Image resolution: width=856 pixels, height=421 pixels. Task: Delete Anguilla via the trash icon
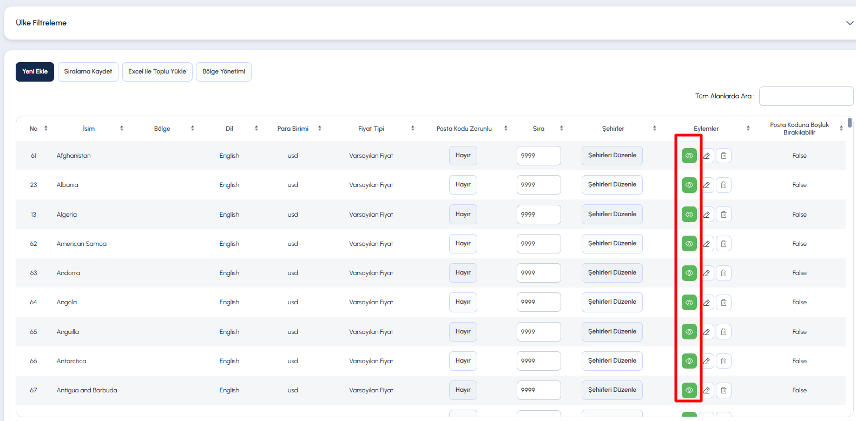[724, 332]
